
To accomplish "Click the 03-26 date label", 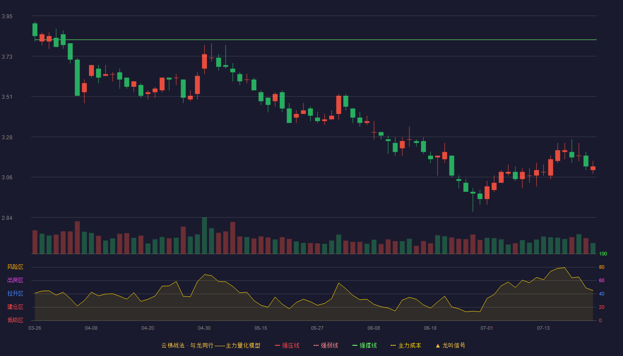I will coord(35,328).
